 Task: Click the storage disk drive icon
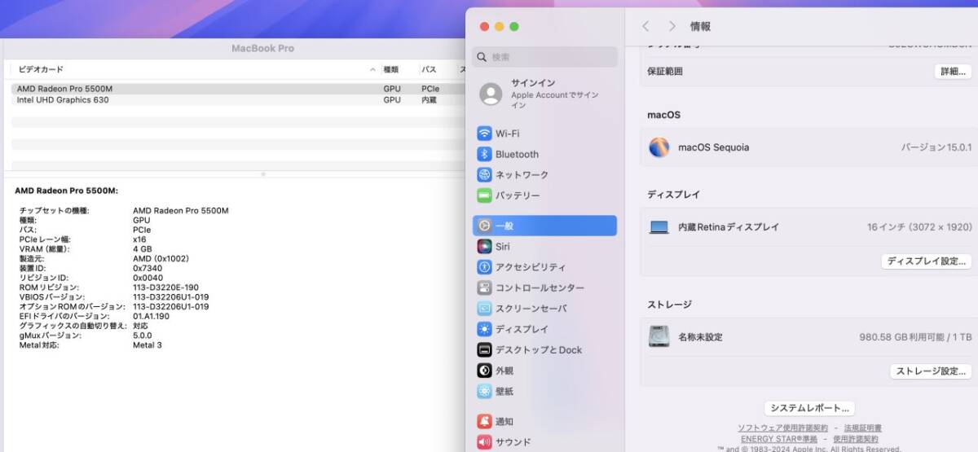coord(659,336)
